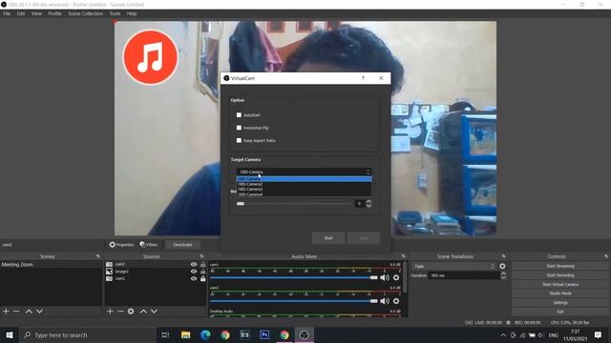Click the VirtualCam dialog help question mark
This screenshot has width=611, height=343.
point(363,78)
